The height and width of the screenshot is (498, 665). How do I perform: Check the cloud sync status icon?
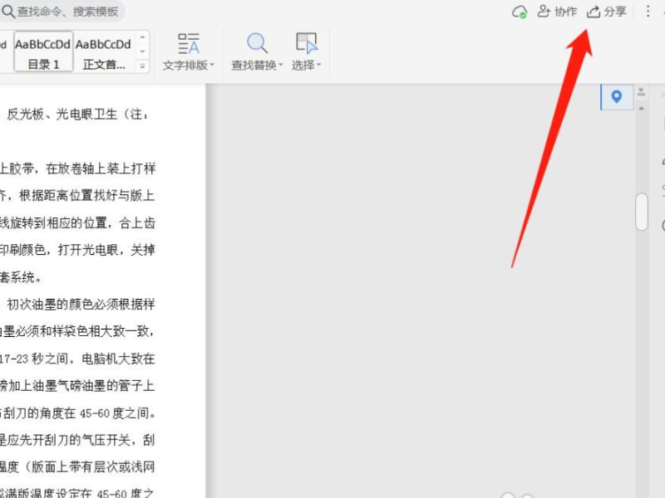click(x=519, y=12)
